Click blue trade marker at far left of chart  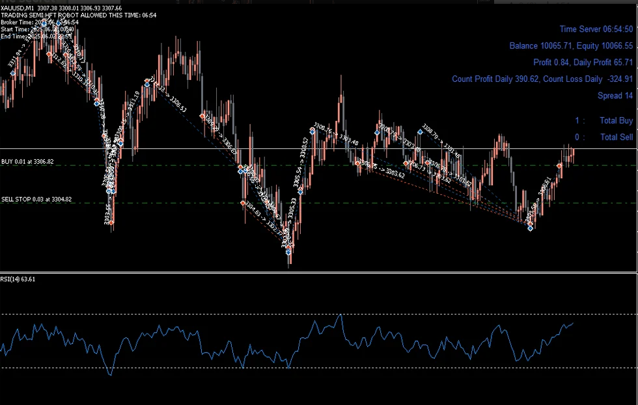coord(12,73)
